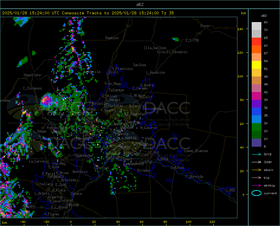Click the 'C_Chilenos' map label
The height and width of the screenshot is (226, 280).
click(32, 88)
